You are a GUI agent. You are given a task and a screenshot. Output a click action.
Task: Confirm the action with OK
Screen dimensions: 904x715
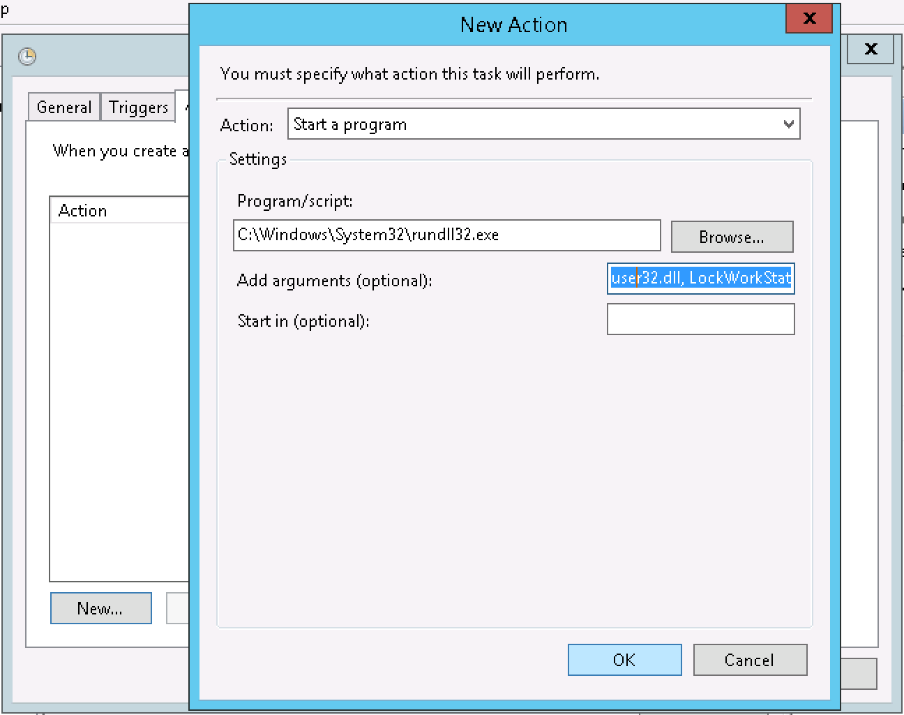(x=624, y=660)
